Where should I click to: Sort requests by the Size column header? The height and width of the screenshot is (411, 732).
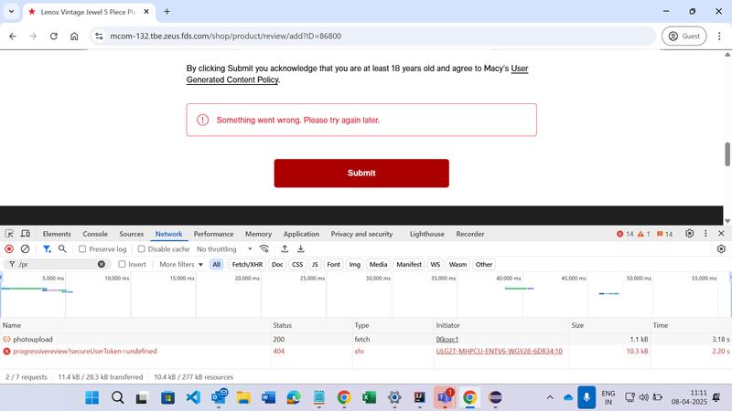(x=609, y=325)
